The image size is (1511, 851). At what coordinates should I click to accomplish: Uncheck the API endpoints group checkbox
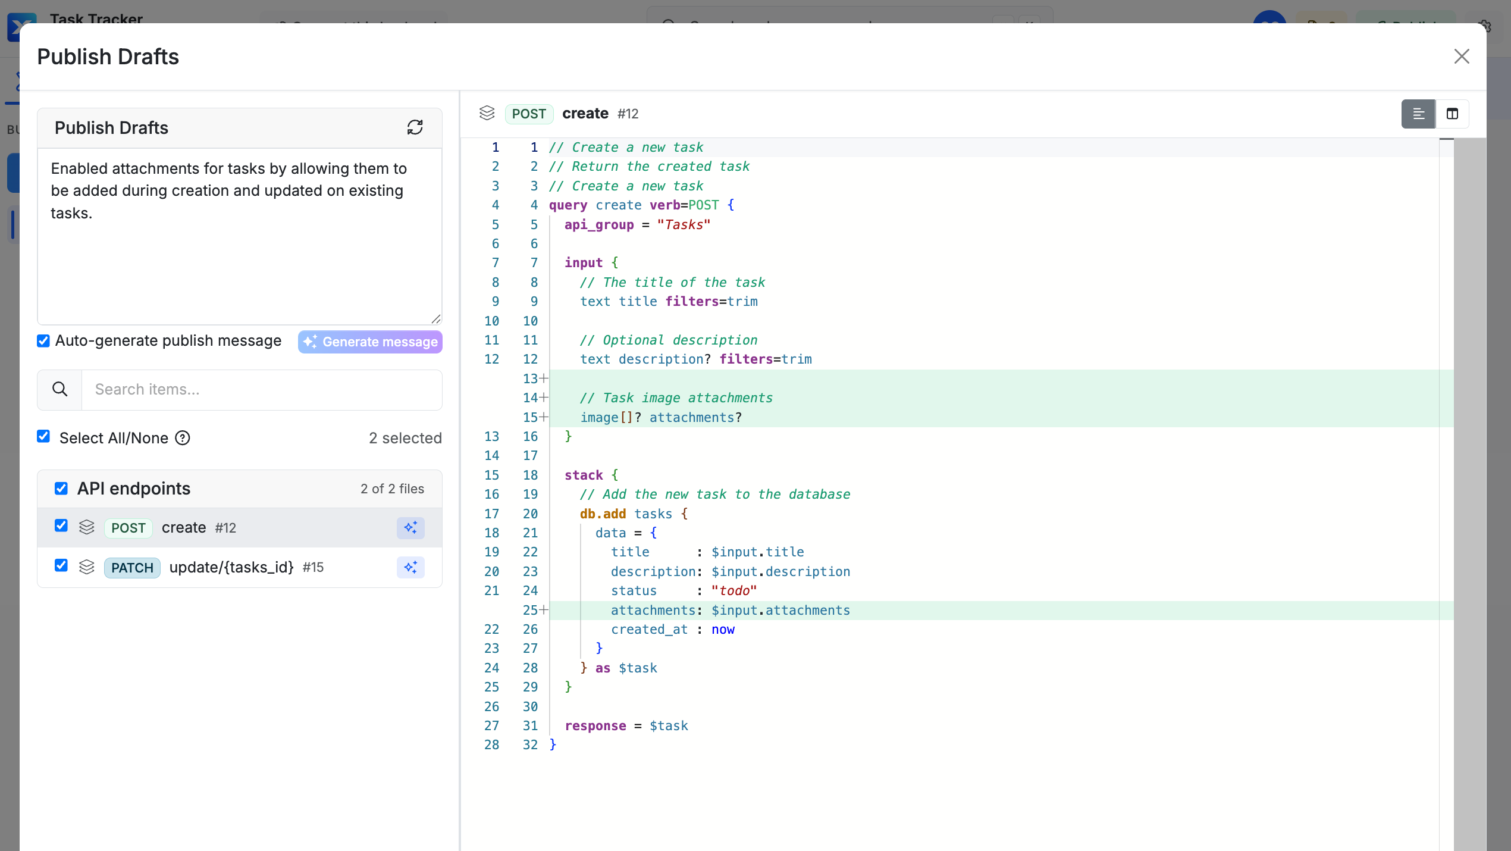(61, 489)
